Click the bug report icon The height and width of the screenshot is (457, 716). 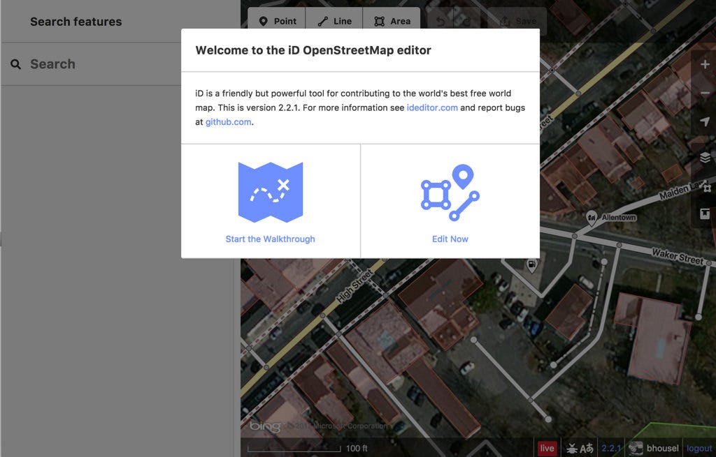coord(571,448)
